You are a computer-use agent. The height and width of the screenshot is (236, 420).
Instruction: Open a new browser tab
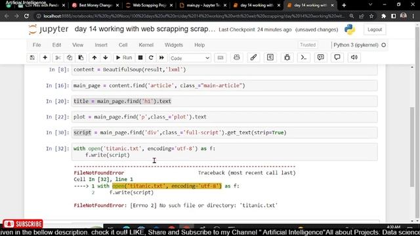pos(344,5)
